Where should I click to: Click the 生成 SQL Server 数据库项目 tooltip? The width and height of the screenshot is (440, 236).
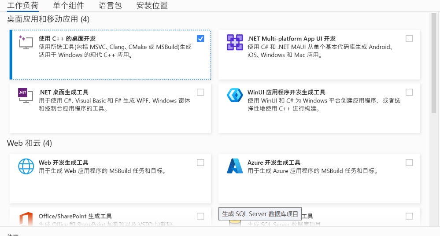coord(260,214)
